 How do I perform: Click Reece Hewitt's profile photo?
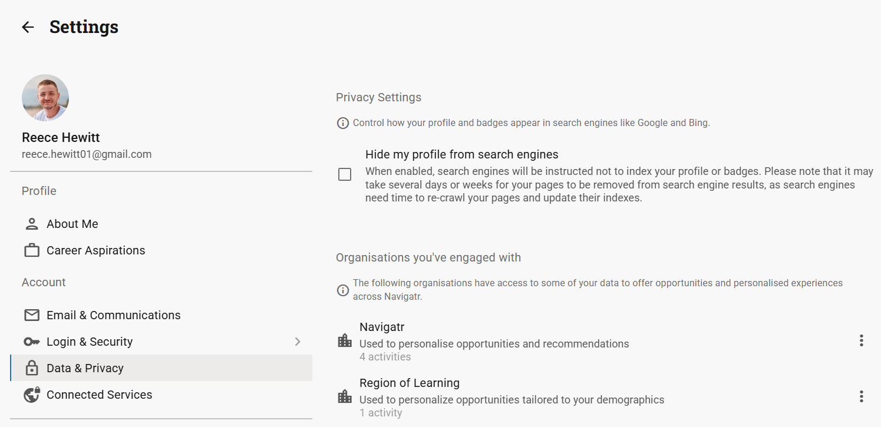coord(45,98)
